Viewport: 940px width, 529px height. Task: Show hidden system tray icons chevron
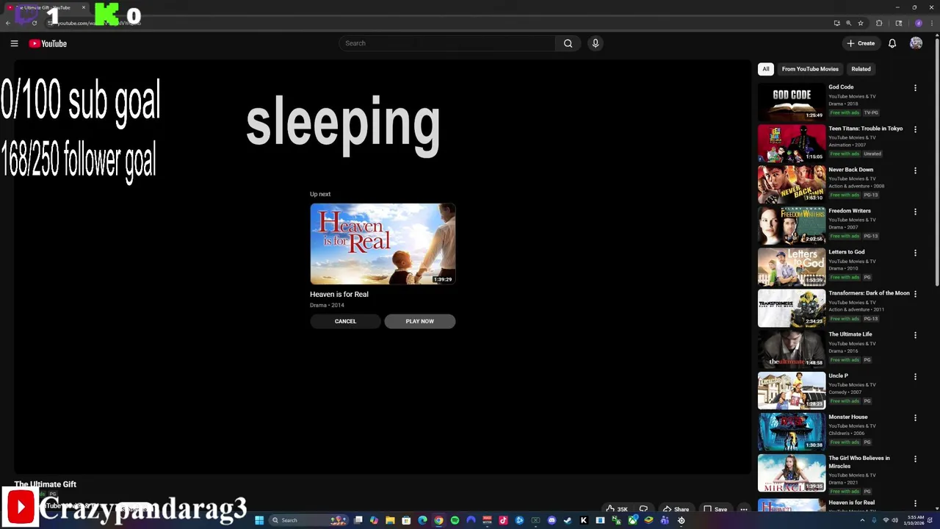862,520
